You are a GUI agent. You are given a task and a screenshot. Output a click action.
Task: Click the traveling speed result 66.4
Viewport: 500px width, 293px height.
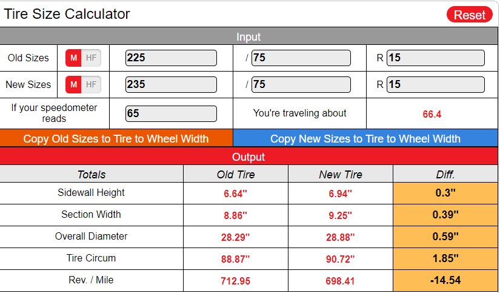[432, 114]
